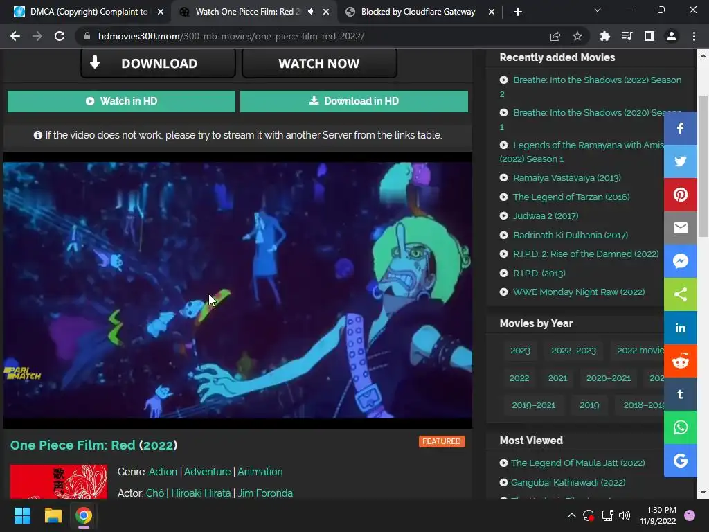Select the 2019 year tag
The image size is (709, 532).
click(589, 405)
